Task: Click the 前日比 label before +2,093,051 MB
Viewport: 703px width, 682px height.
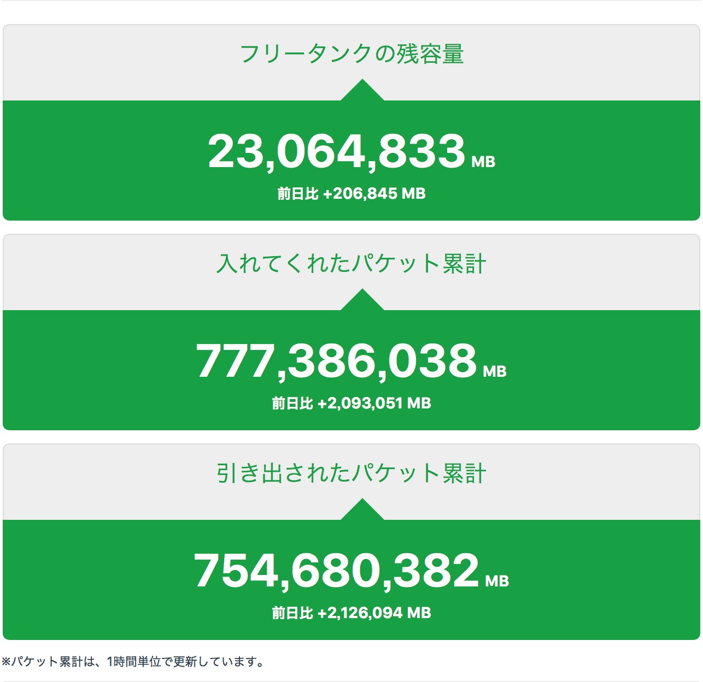Action: click(x=292, y=404)
